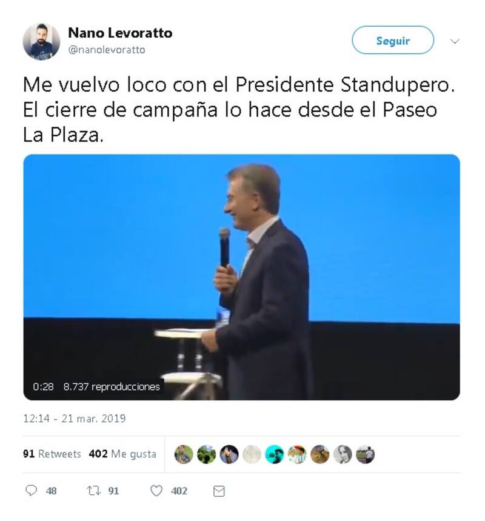Click the retweet arrows icon
Screen dimensions: 485x521
[x=94, y=491]
